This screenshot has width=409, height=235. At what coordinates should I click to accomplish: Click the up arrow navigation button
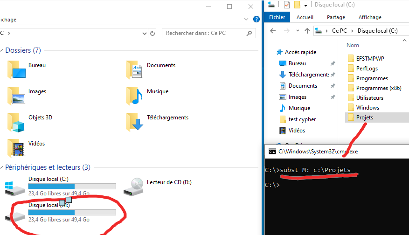pyautogui.click(x=307, y=31)
